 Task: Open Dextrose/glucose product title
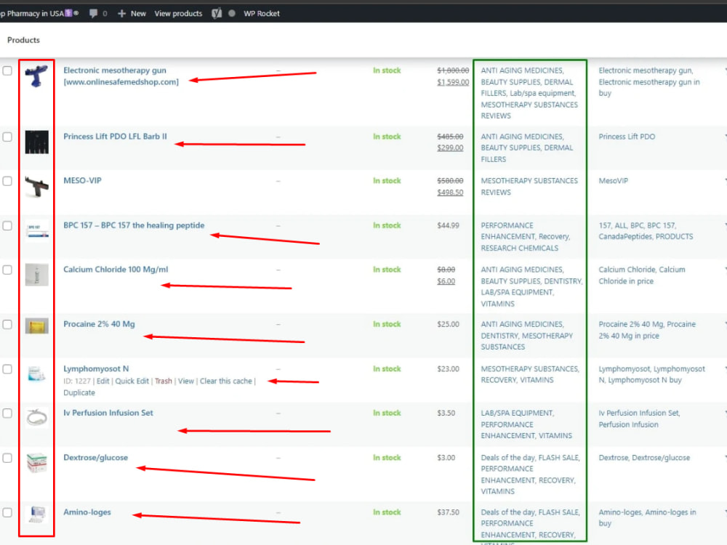tap(95, 458)
